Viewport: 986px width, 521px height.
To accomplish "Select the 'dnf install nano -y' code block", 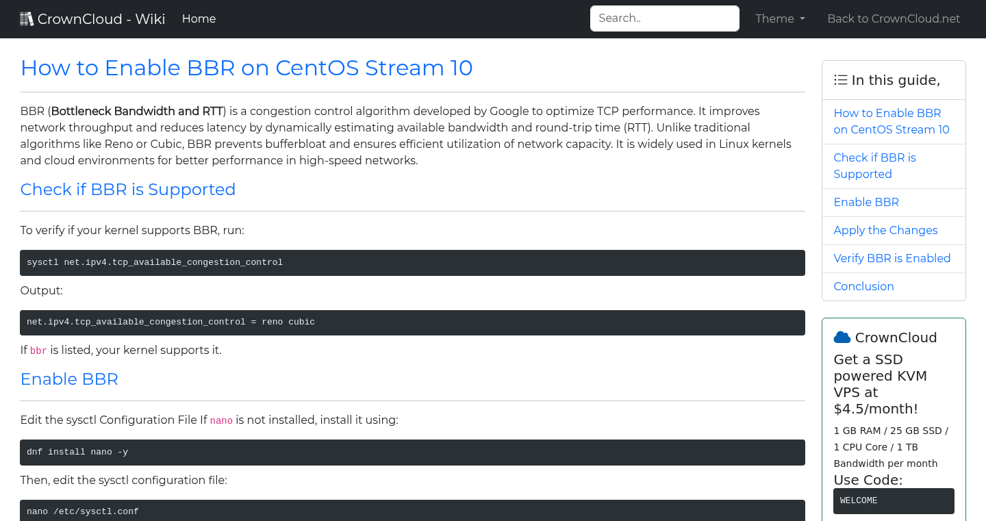I will [412, 452].
